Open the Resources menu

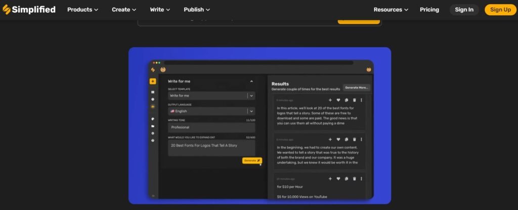(x=391, y=10)
